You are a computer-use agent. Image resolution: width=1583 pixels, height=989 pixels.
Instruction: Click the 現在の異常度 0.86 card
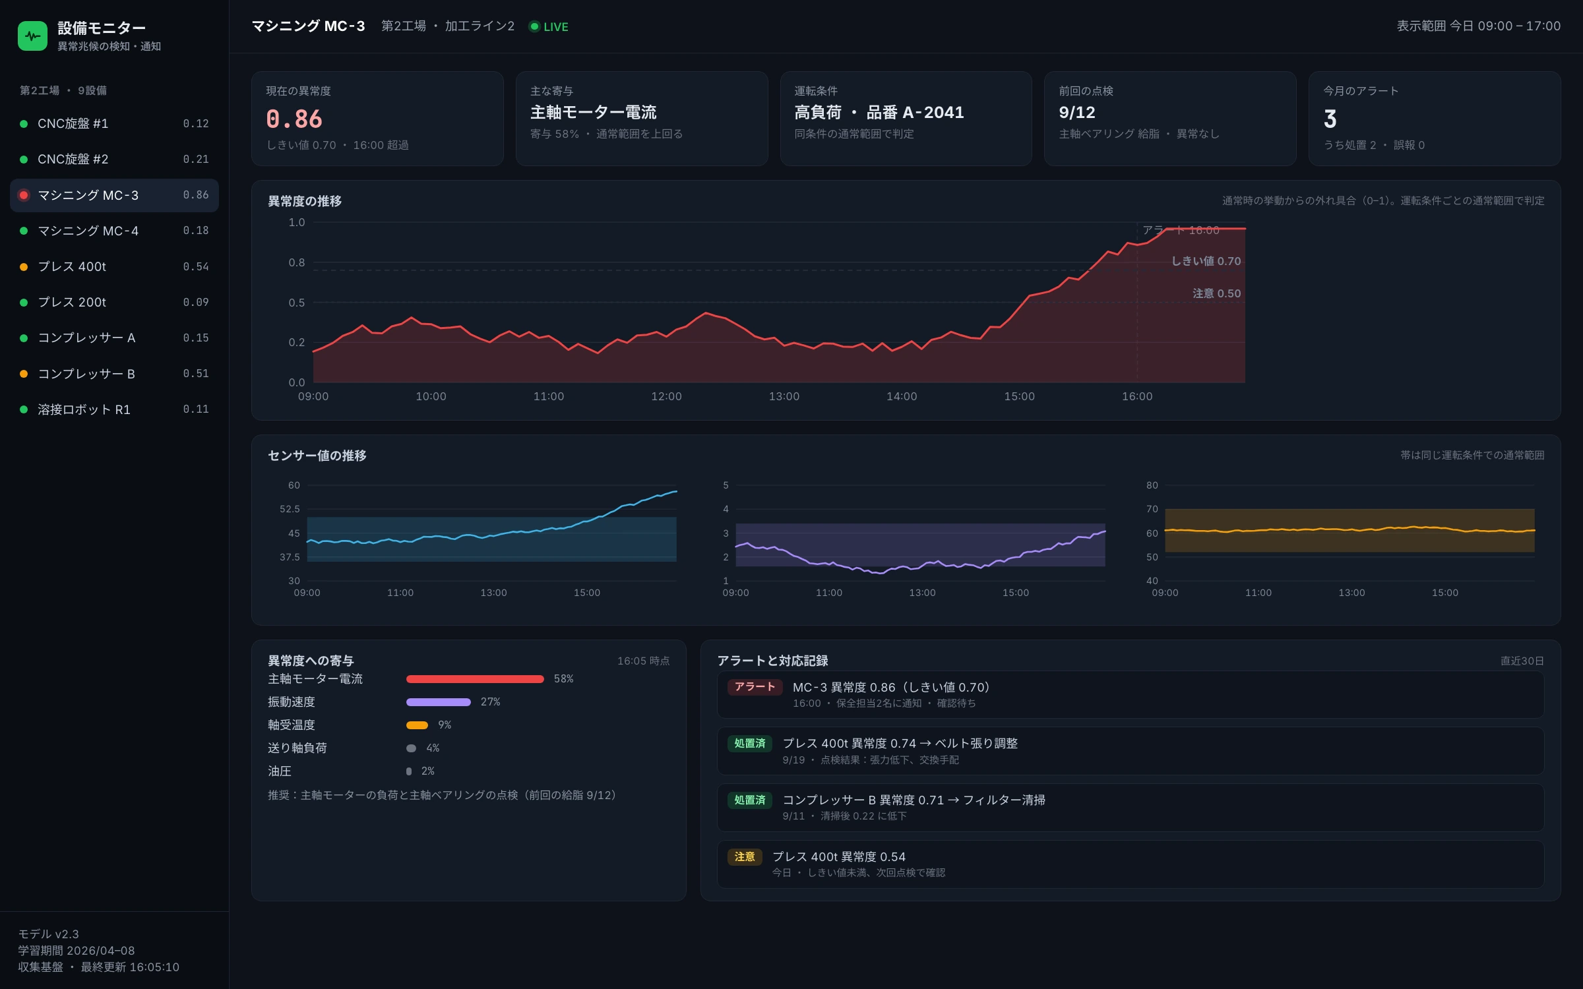(x=377, y=119)
